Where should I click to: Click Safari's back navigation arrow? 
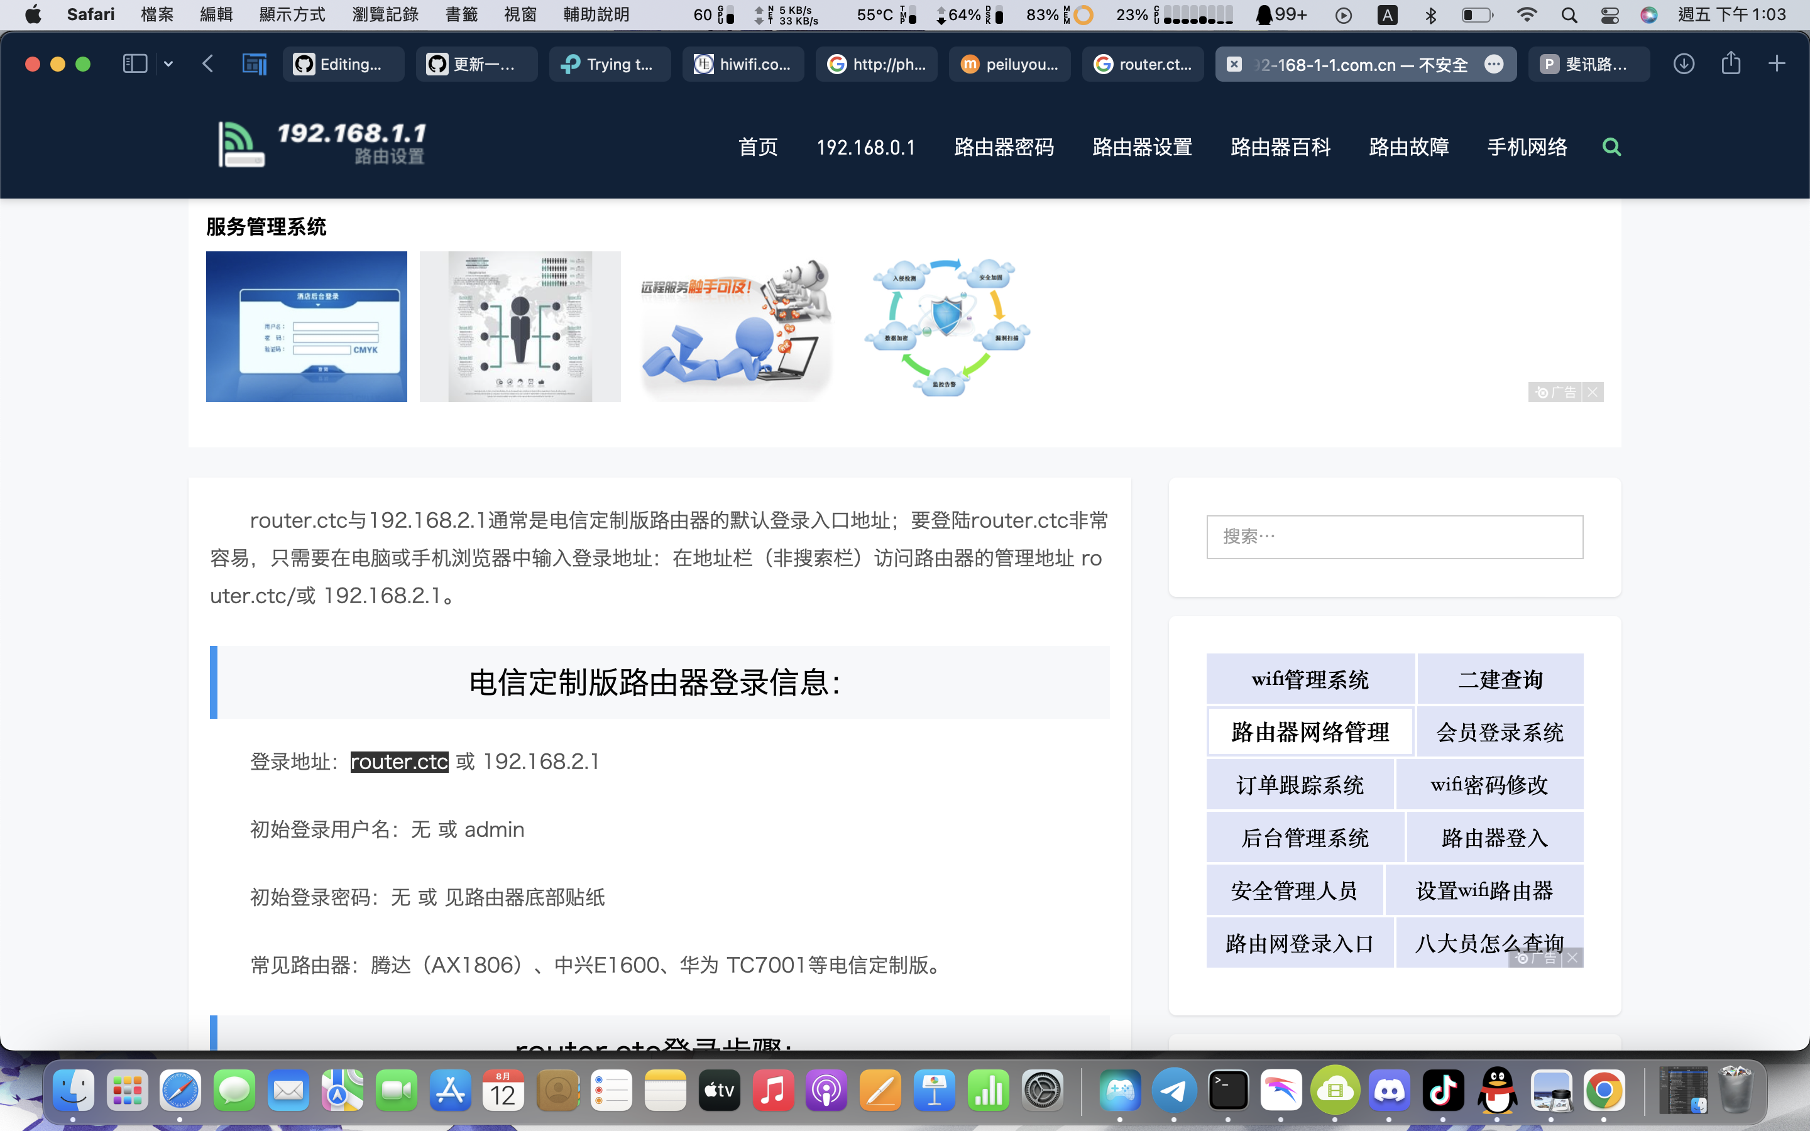point(207,63)
